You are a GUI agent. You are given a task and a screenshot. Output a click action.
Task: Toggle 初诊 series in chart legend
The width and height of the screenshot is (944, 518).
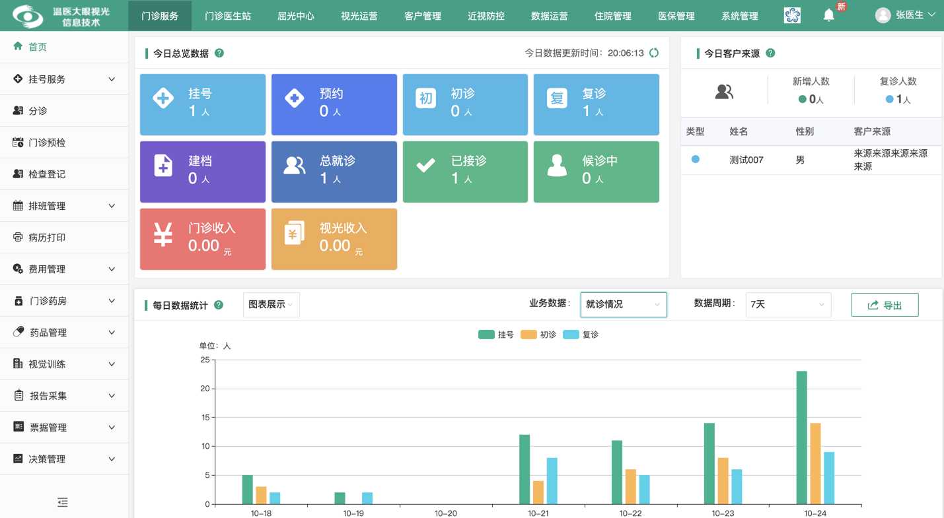(x=538, y=335)
